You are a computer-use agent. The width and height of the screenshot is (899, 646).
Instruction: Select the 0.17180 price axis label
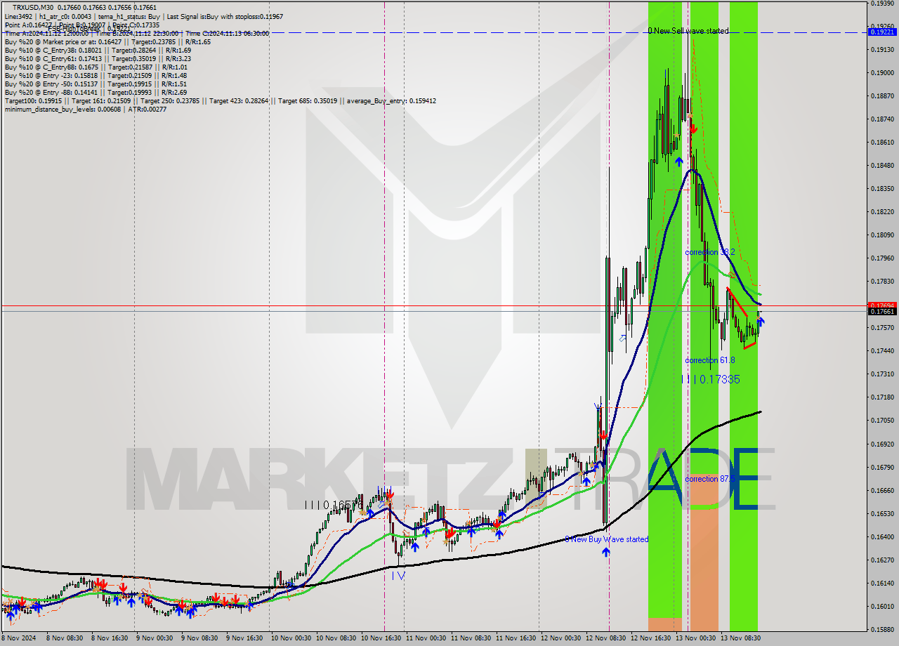884,397
